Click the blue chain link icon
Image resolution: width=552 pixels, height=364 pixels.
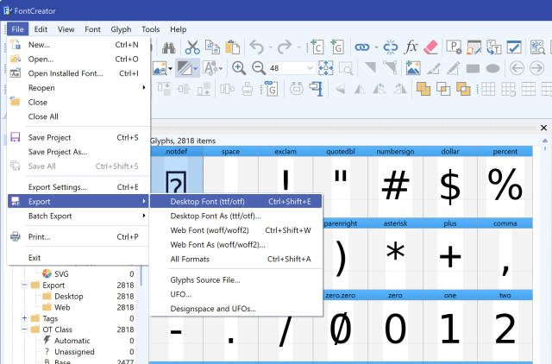[x=362, y=47]
